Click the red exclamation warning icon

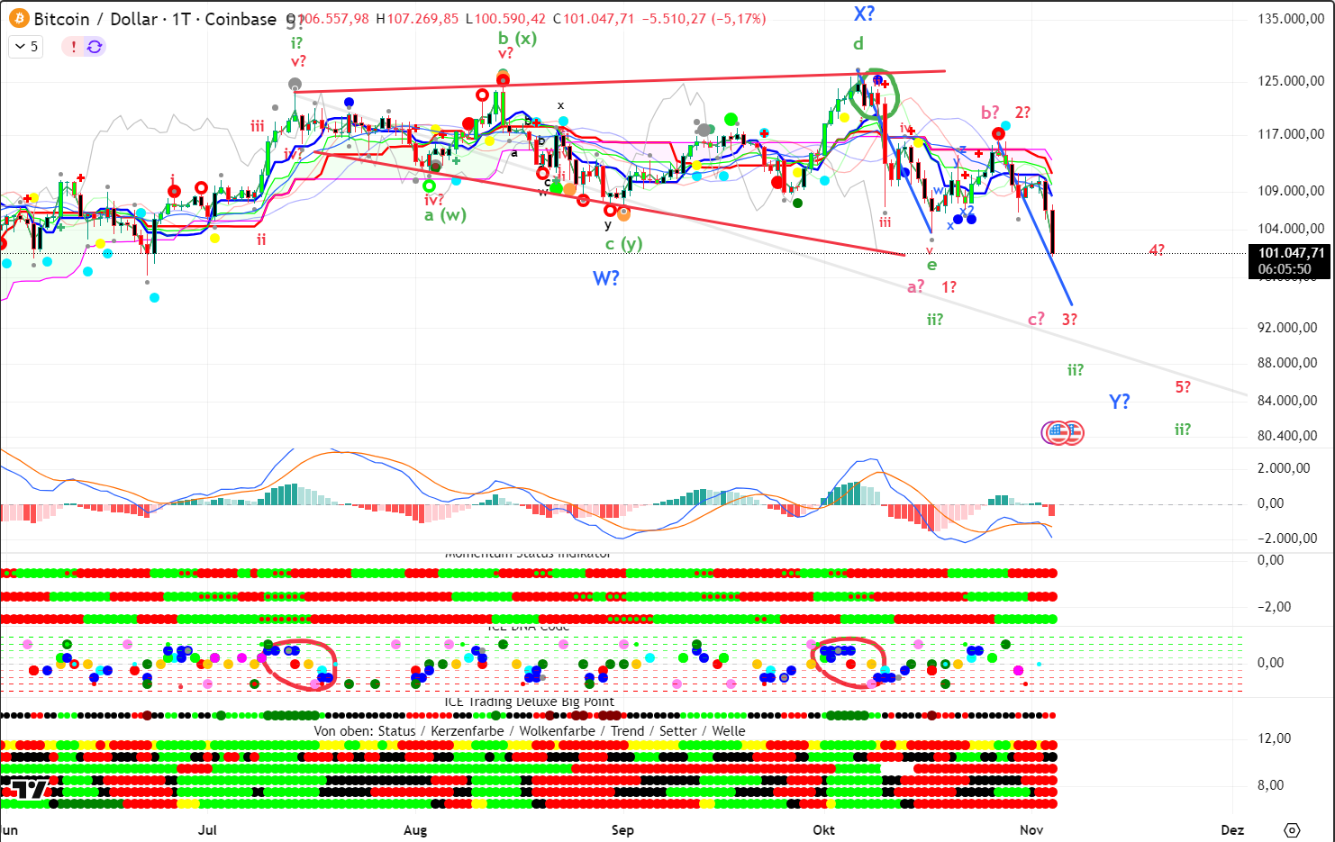(74, 47)
